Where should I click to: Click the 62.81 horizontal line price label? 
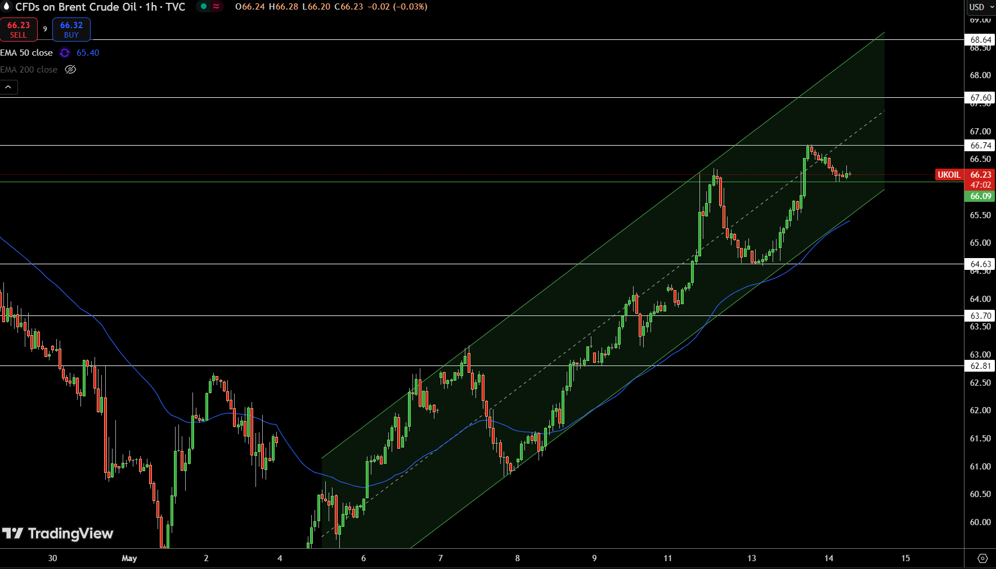tap(980, 366)
